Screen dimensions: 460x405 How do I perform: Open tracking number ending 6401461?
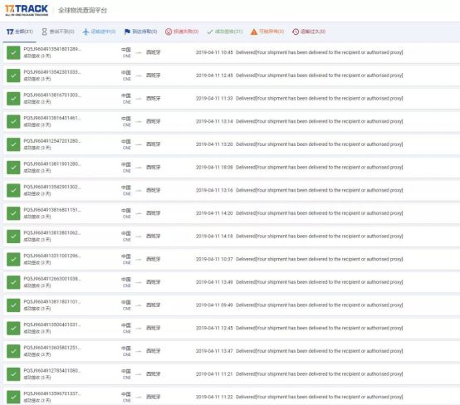[x=52, y=118]
